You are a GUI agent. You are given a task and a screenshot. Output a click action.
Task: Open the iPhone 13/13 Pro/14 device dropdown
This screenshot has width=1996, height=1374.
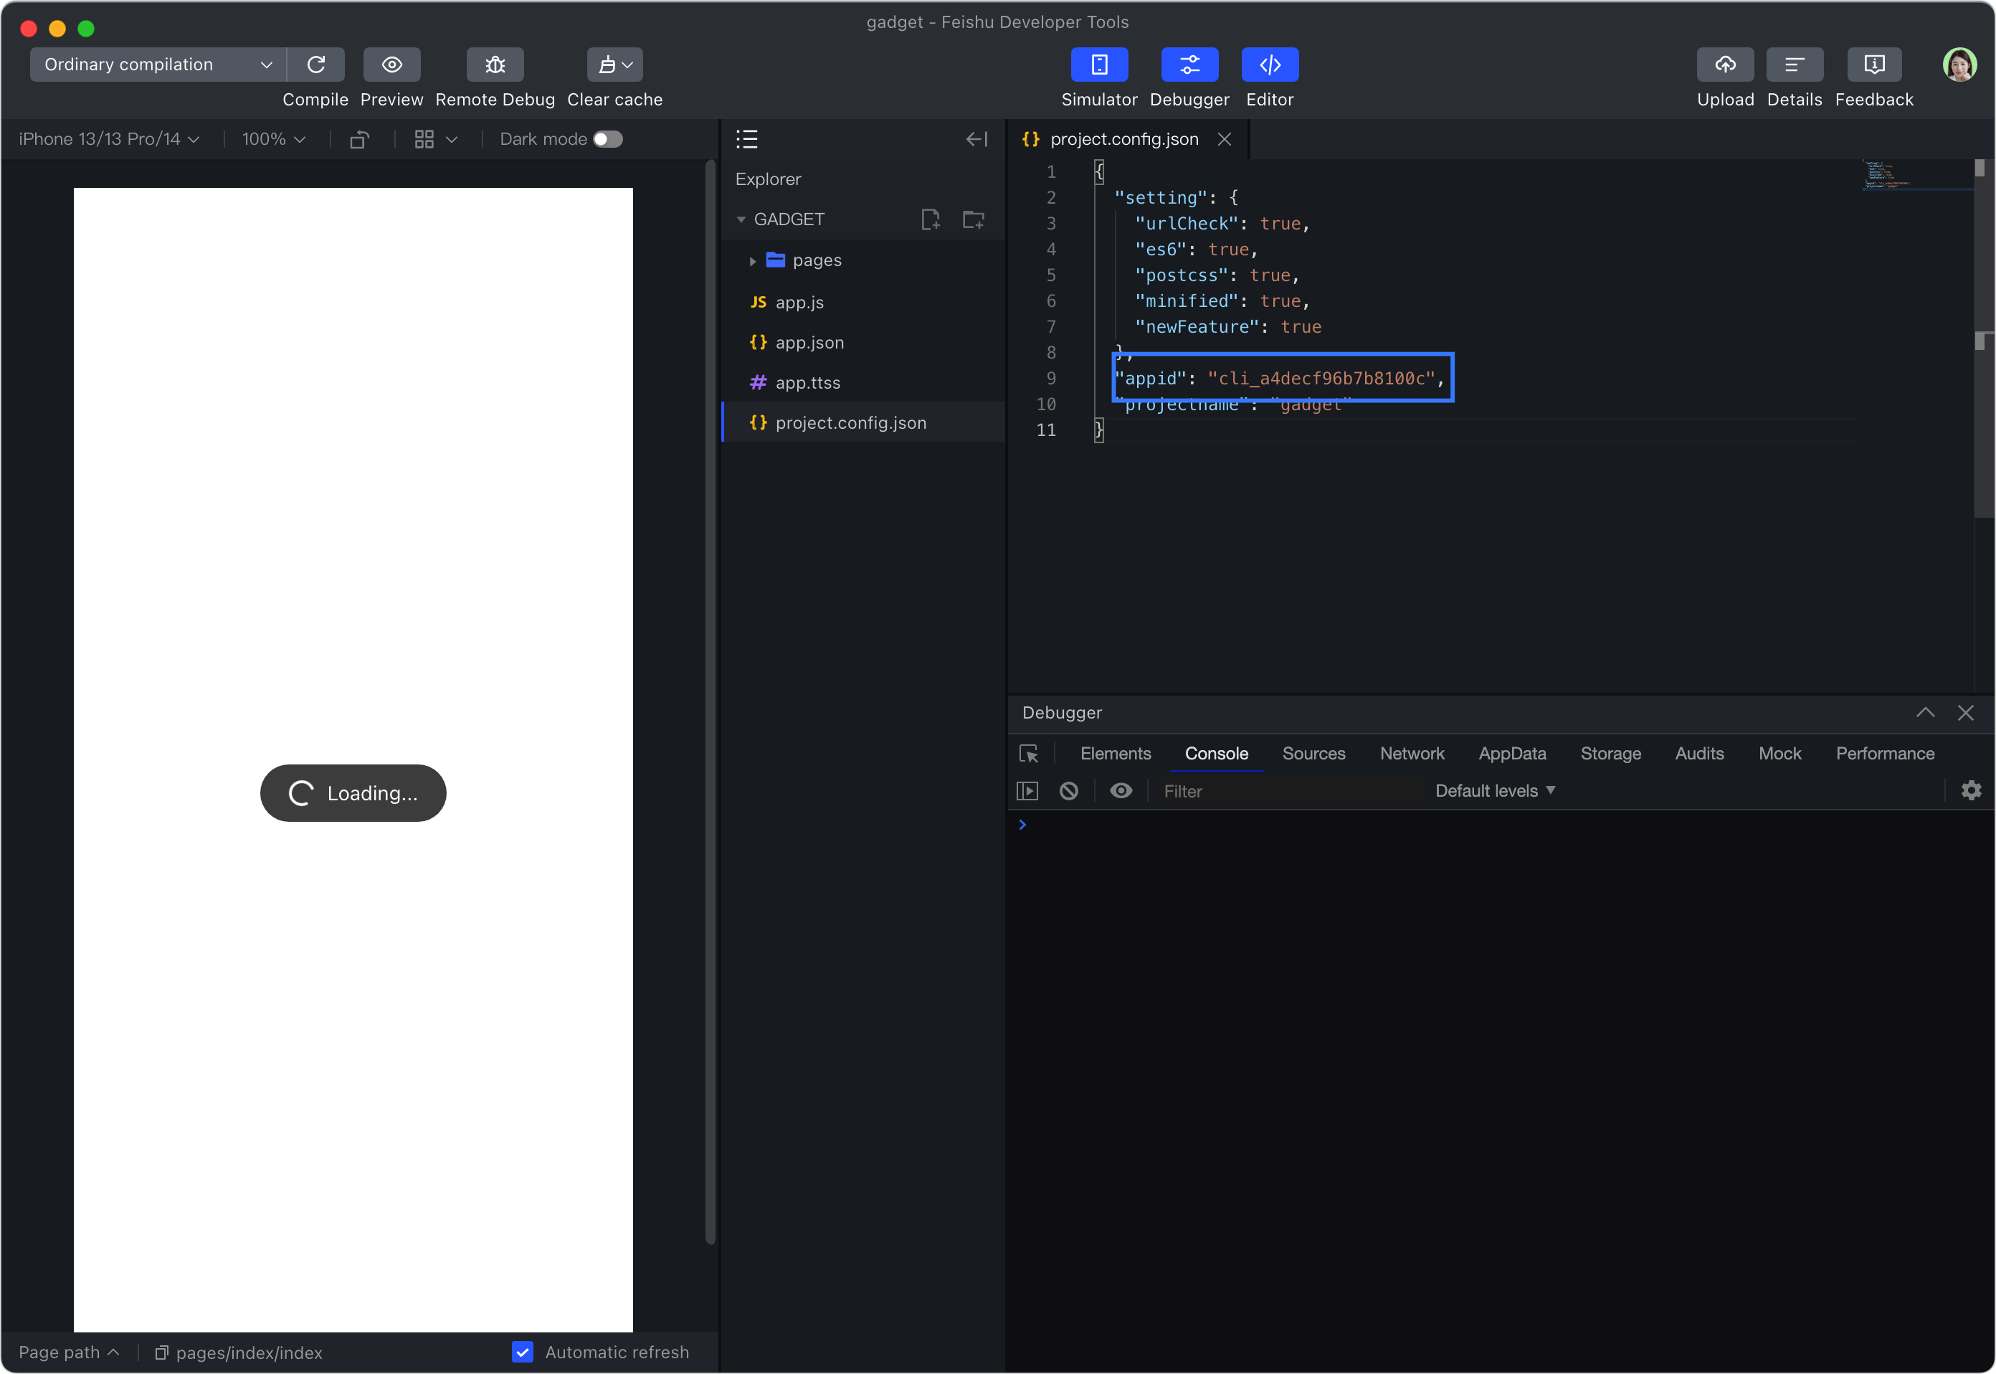pyautogui.click(x=109, y=139)
